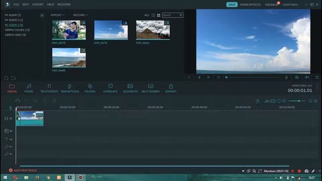The image size is (322, 181).
Task: Open the Elements tab
Action: click(x=130, y=88)
